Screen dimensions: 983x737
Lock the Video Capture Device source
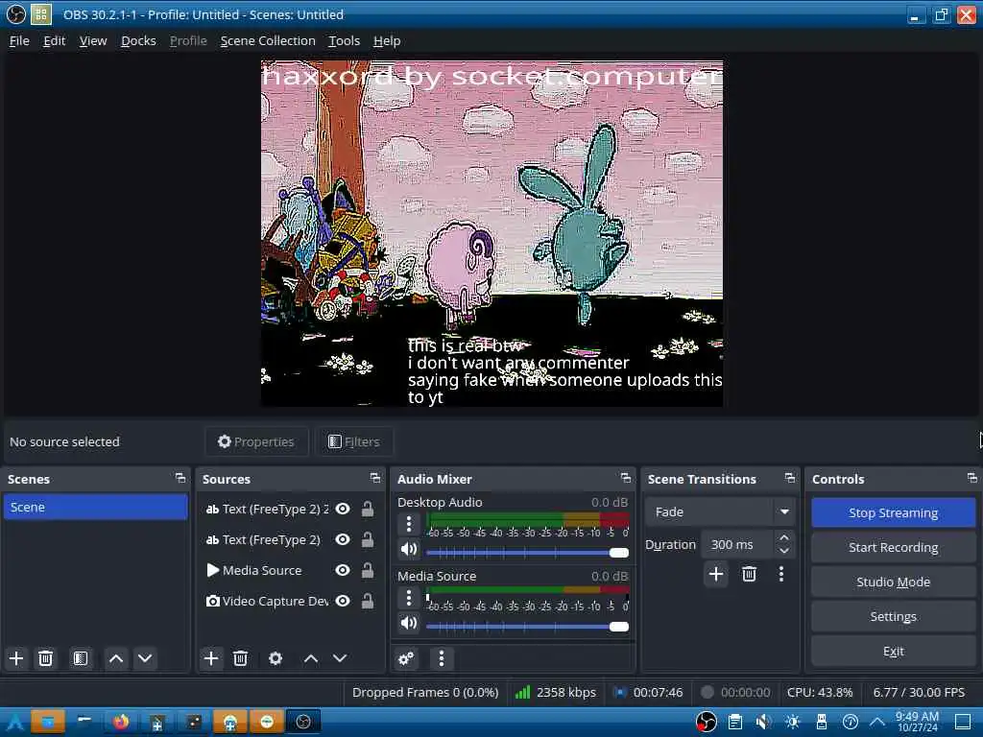368,601
